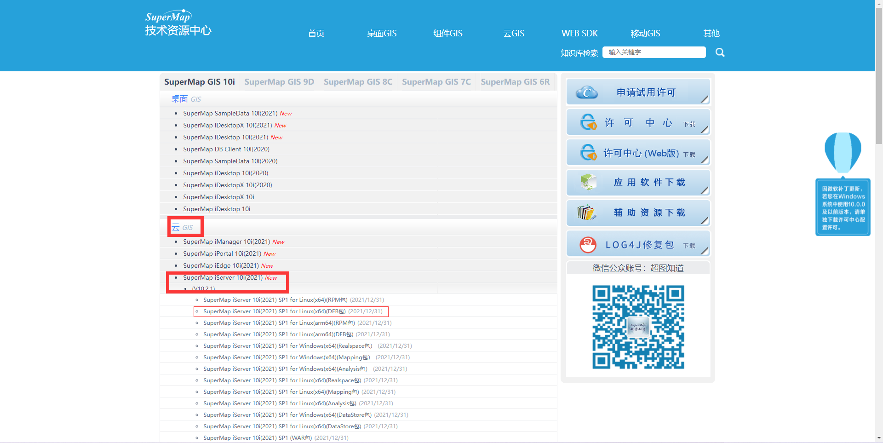Click the hot air balloon graphic
The image size is (883, 443).
click(x=843, y=152)
